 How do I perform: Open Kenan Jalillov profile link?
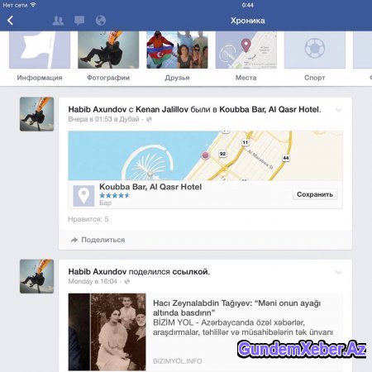(162, 109)
